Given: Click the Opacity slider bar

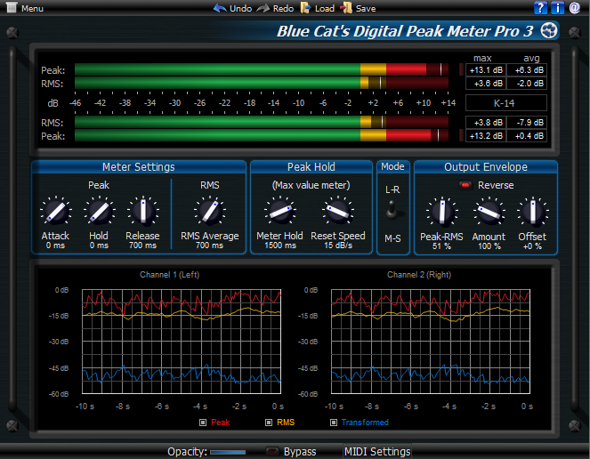Looking at the screenshot, I should (228, 452).
